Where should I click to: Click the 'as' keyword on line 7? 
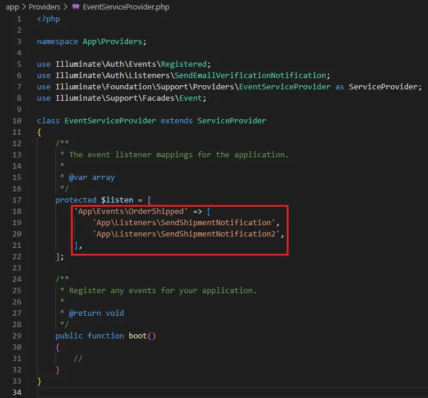[x=339, y=87]
